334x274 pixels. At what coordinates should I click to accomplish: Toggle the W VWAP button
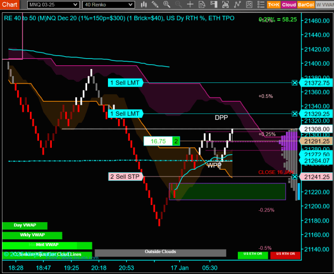[x=324, y=5]
